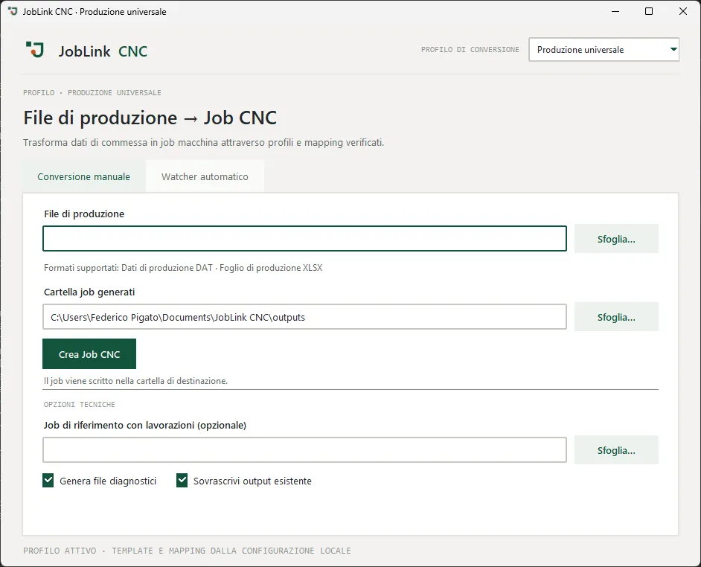The height and width of the screenshot is (567, 701).
Task: Click Sfoglia next to Job di riferimento
Action: point(616,450)
